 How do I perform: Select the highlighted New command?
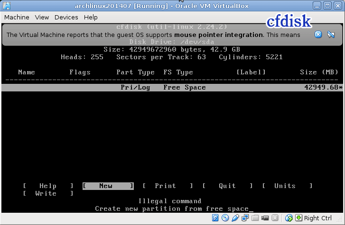108,186
